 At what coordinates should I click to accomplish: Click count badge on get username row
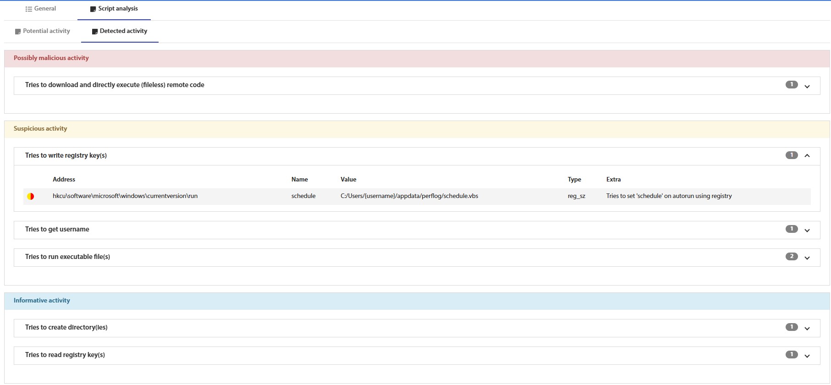(x=792, y=229)
